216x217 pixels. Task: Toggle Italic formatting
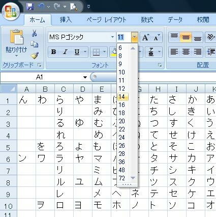[x=65, y=52]
